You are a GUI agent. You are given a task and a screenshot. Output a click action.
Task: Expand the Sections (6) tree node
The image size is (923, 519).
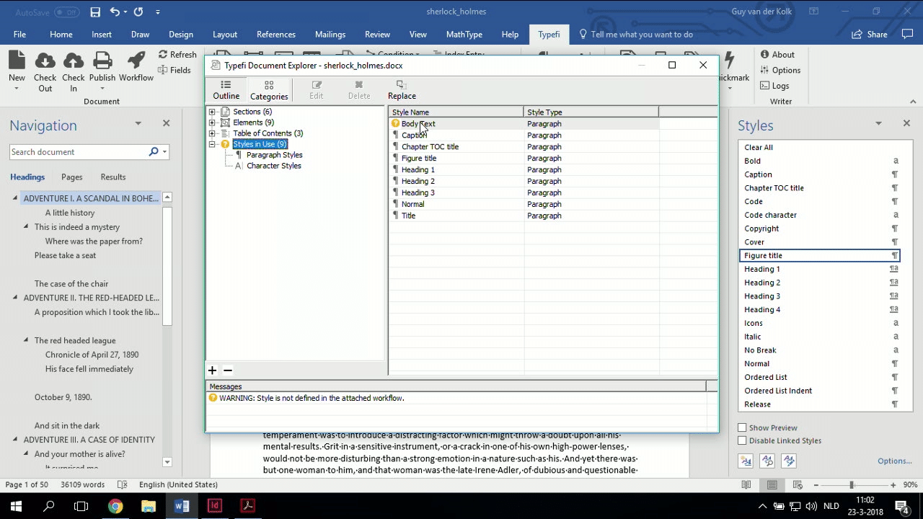click(x=212, y=112)
